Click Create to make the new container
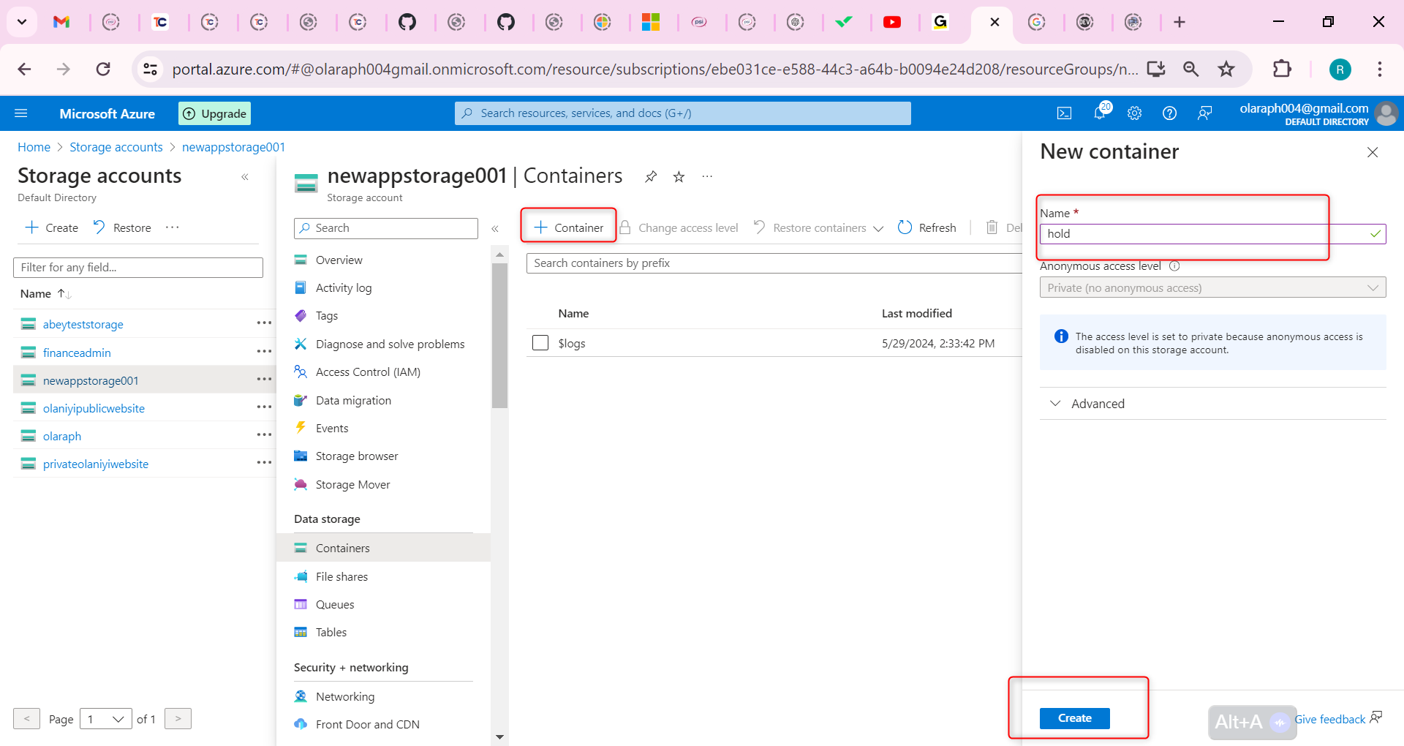This screenshot has width=1404, height=746. (1073, 717)
